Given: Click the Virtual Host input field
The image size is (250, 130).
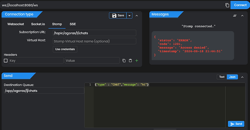Looking at the screenshot, I should (94, 41).
